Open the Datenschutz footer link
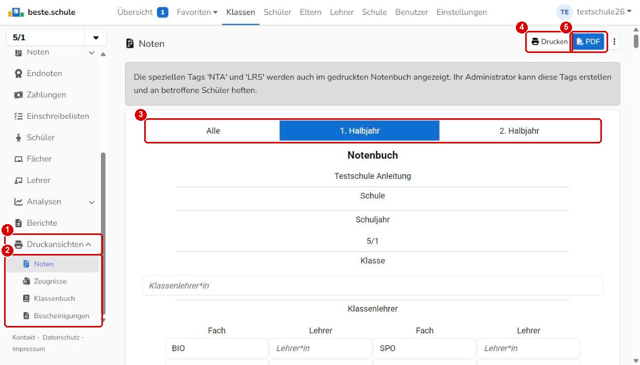 (x=61, y=337)
